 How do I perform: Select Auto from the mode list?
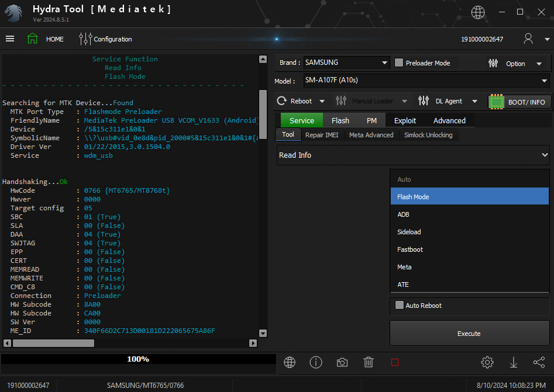(x=470, y=179)
